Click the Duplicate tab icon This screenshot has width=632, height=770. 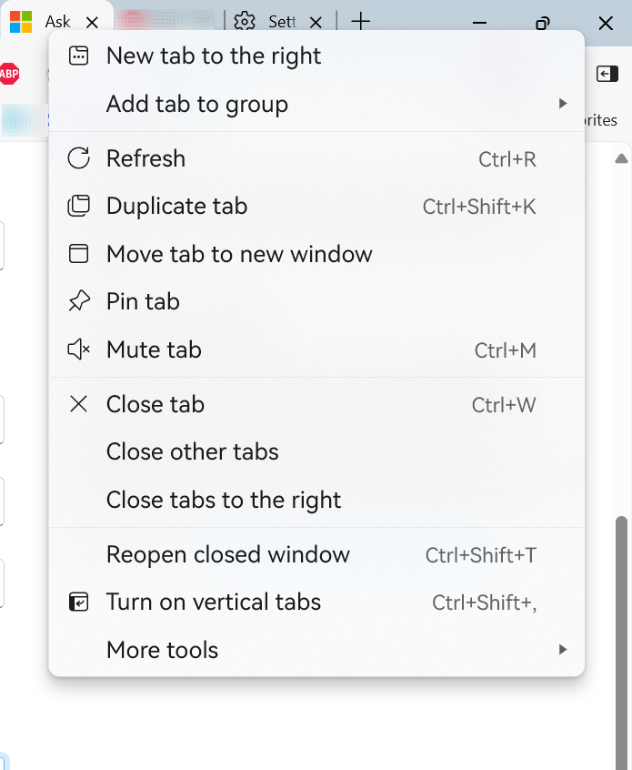click(x=78, y=207)
